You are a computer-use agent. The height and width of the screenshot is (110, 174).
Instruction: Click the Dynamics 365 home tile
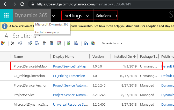(x=31, y=16)
